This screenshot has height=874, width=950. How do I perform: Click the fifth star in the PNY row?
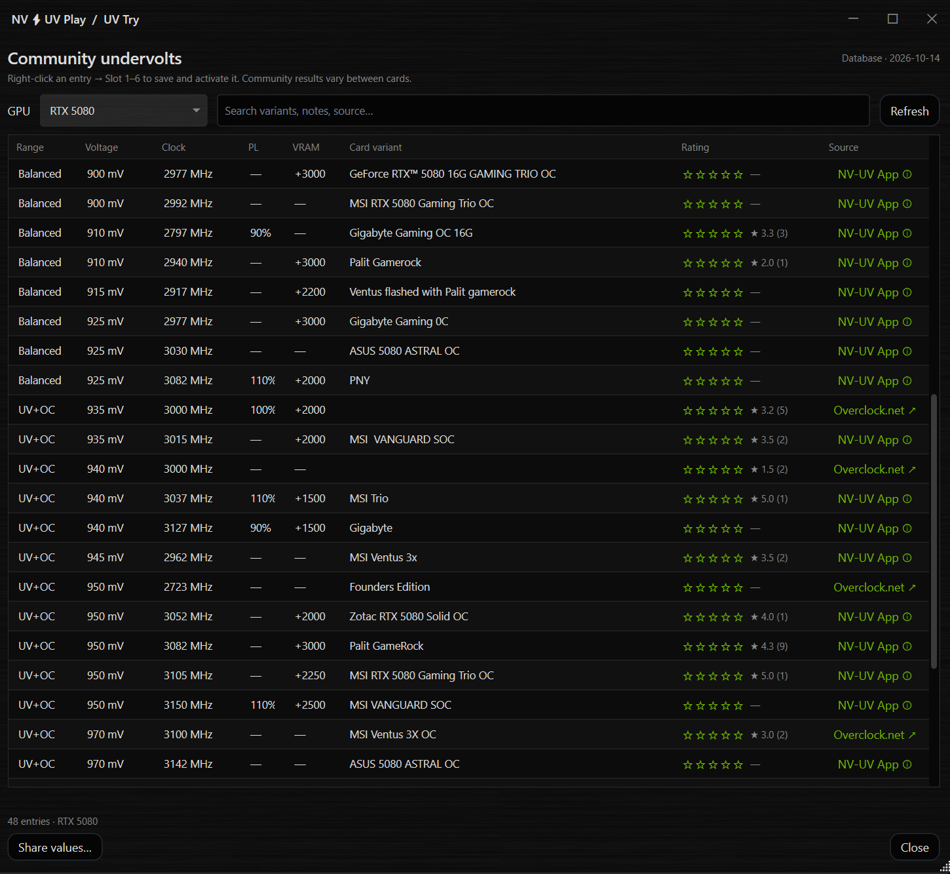[x=738, y=381]
